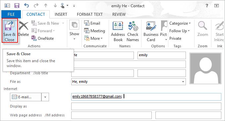Click the contact card icon in title bar

click(x=7, y=6)
